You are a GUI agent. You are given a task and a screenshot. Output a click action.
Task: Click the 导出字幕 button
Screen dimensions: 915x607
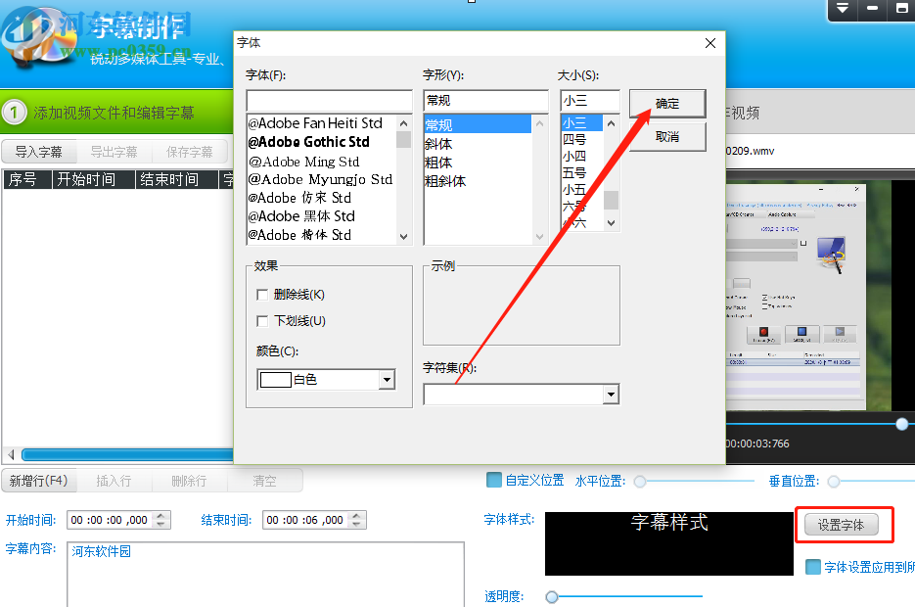point(114,153)
